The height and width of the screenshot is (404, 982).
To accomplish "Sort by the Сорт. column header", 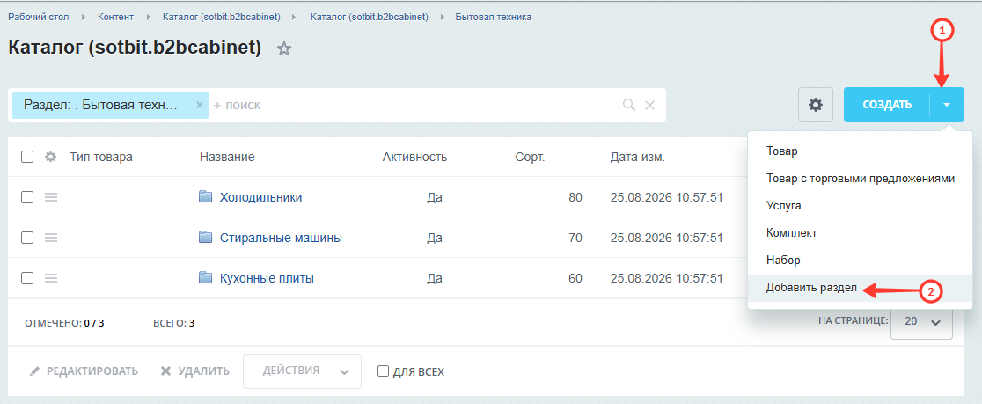I will coord(530,158).
